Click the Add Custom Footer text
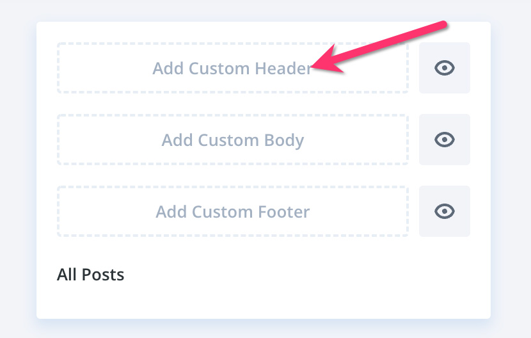This screenshot has height=338, width=531. (x=233, y=212)
